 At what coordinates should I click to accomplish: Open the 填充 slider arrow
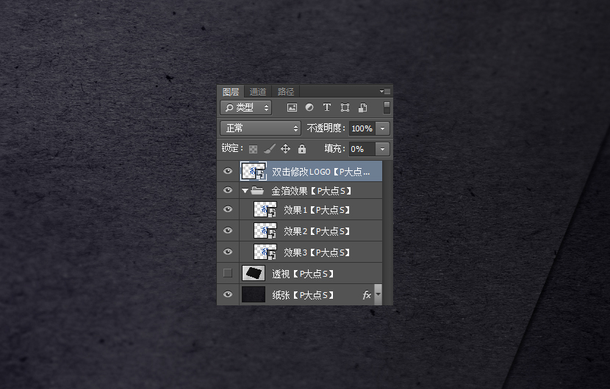(x=382, y=149)
